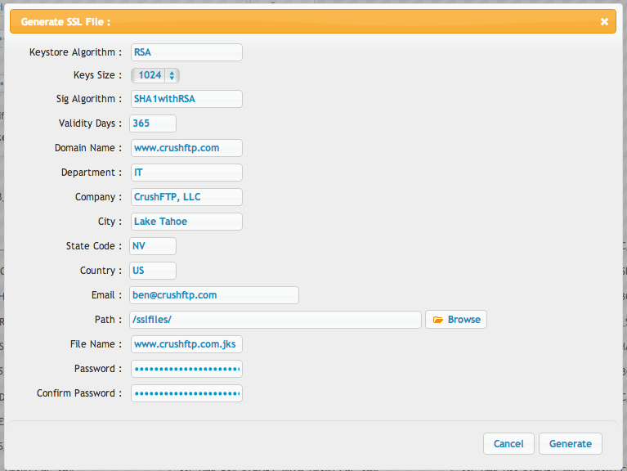Screen dimensions: 627x471
Task: Browse for the SSL file path
Action: coord(456,320)
